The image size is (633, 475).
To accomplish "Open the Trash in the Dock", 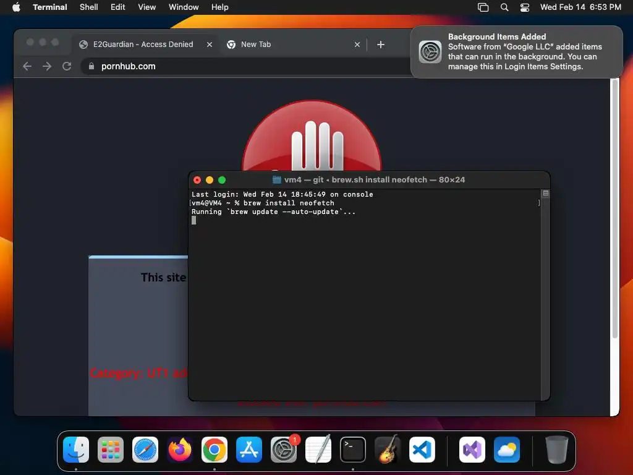I will click(x=557, y=450).
